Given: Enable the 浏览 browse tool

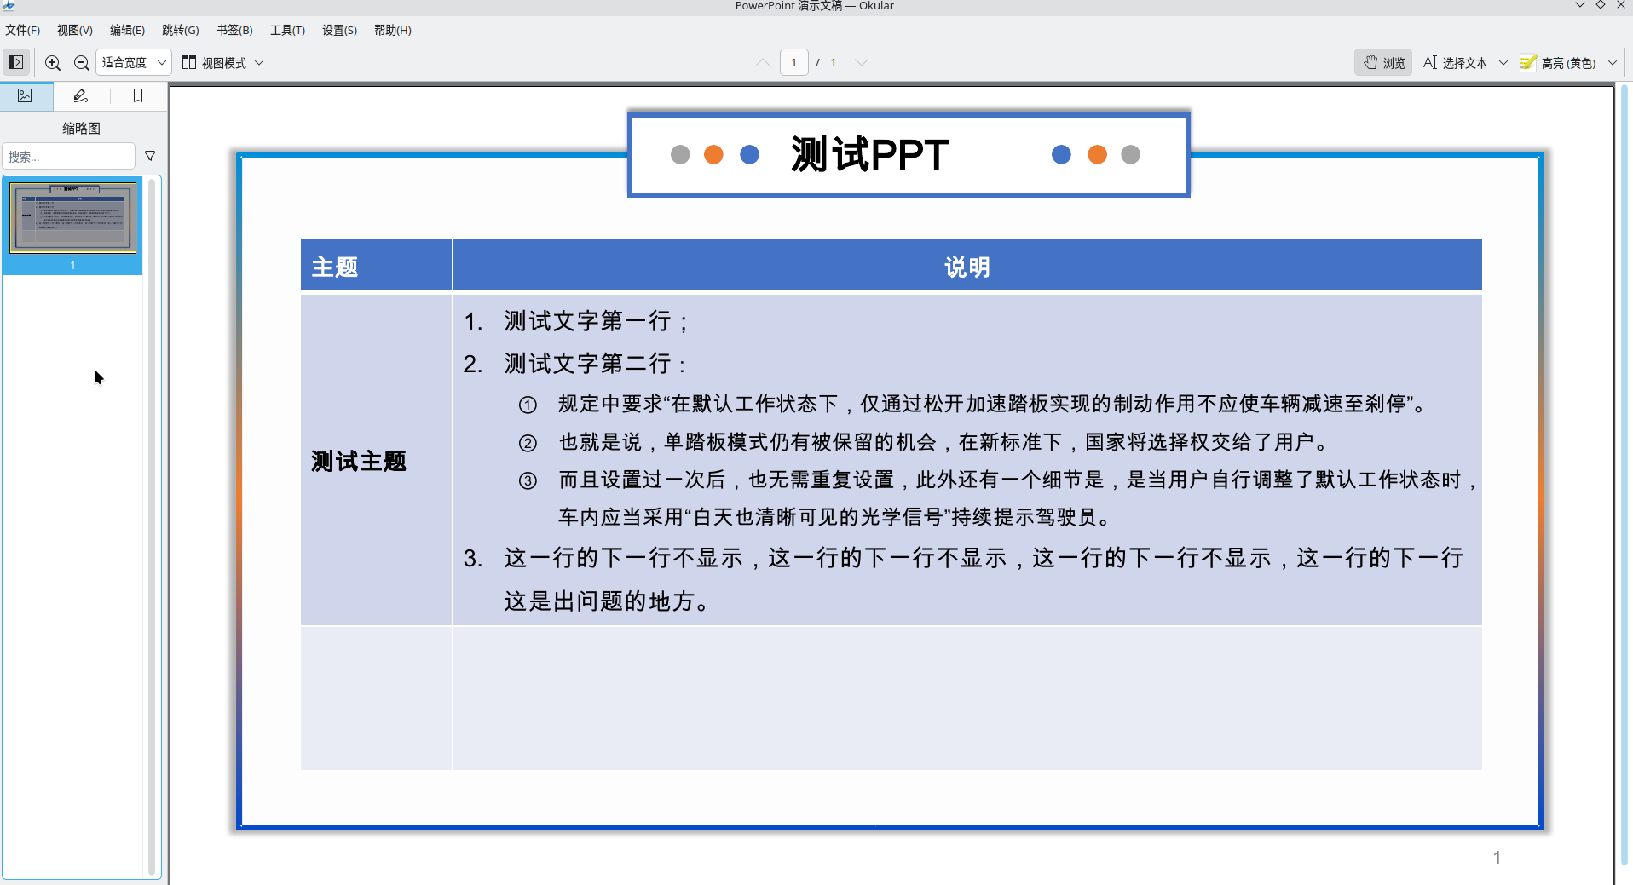Looking at the screenshot, I should coord(1384,62).
